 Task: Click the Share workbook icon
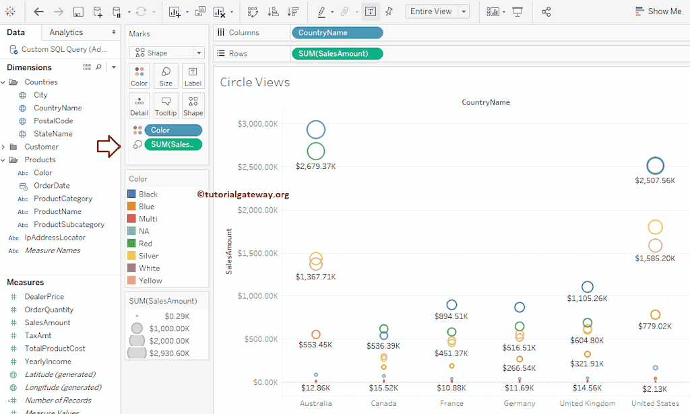point(546,11)
